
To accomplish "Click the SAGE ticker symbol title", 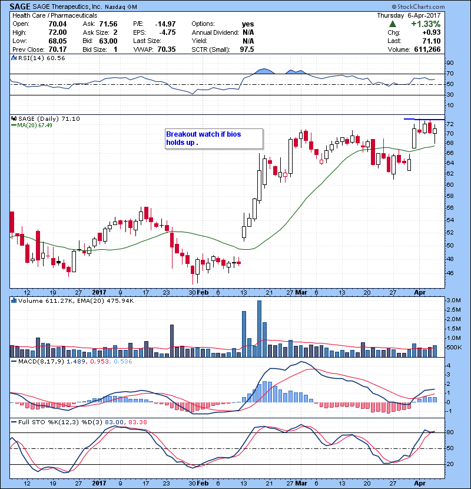I will (x=20, y=6).
